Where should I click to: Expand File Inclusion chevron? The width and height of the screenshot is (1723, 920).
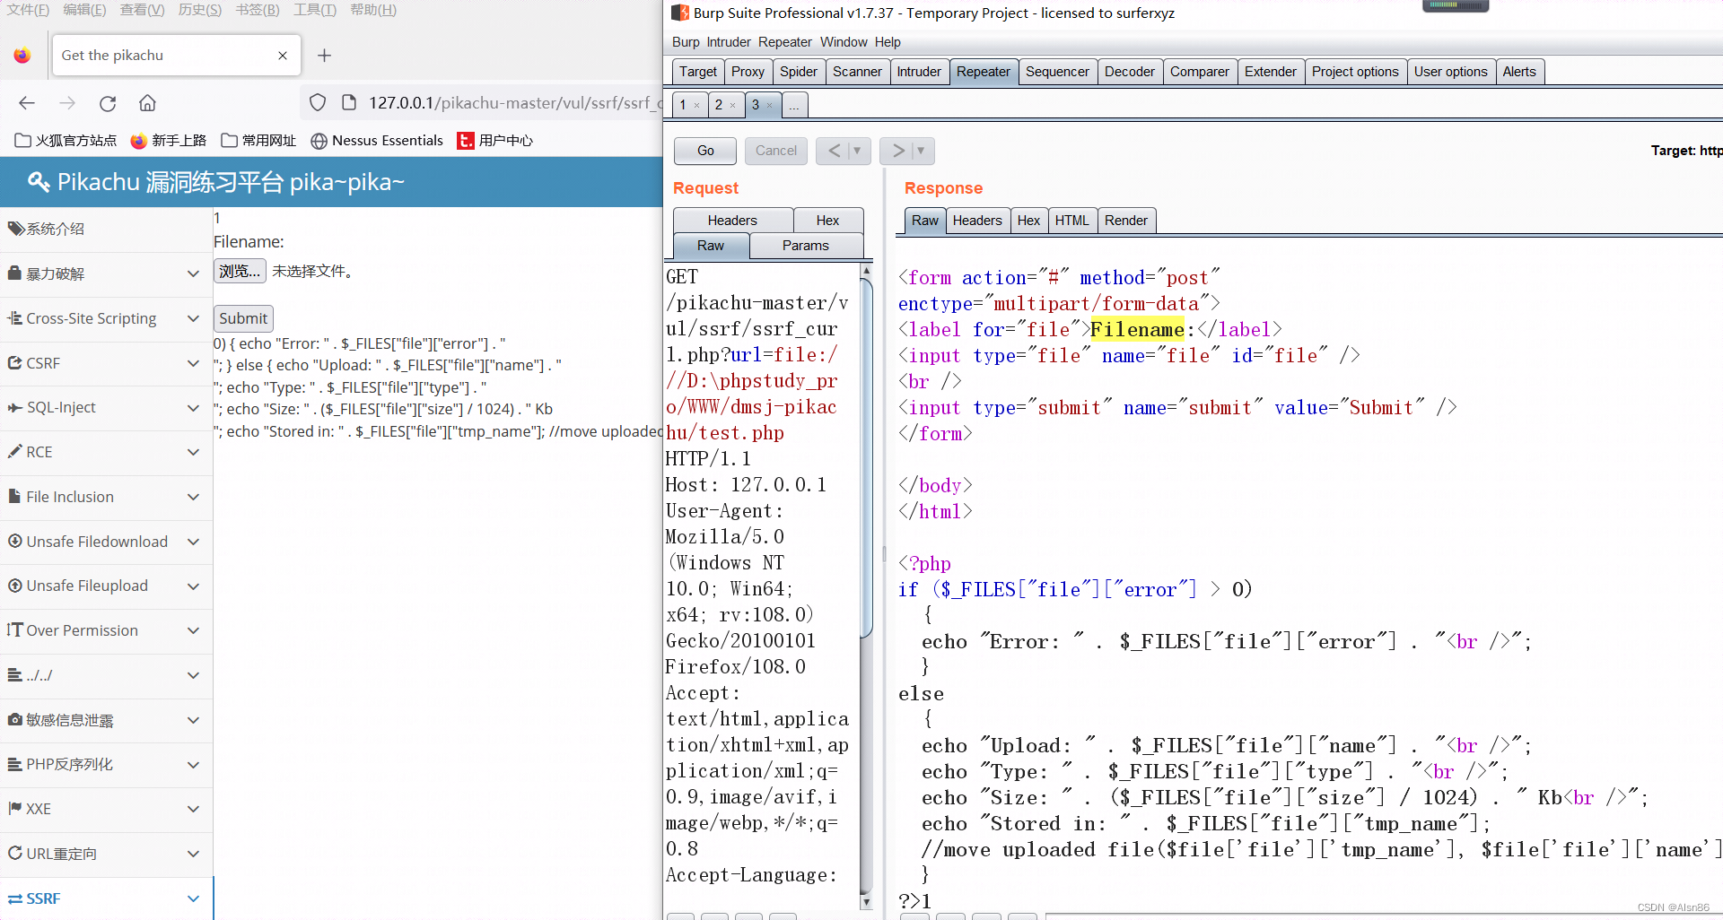click(193, 497)
